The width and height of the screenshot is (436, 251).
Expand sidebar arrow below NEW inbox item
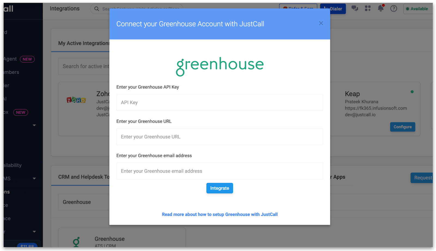(x=34, y=125)
